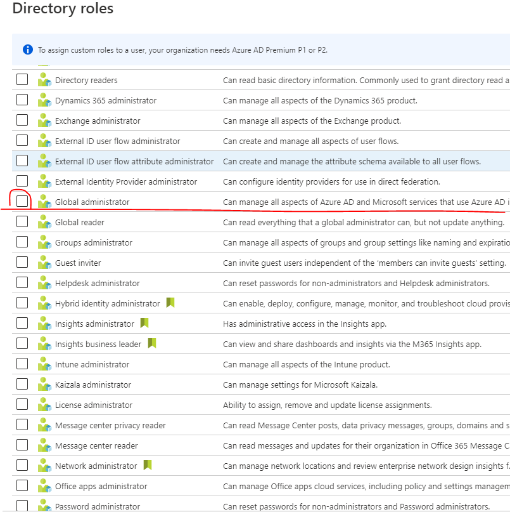Click the Intune administrator role icon

pos(44,364)
